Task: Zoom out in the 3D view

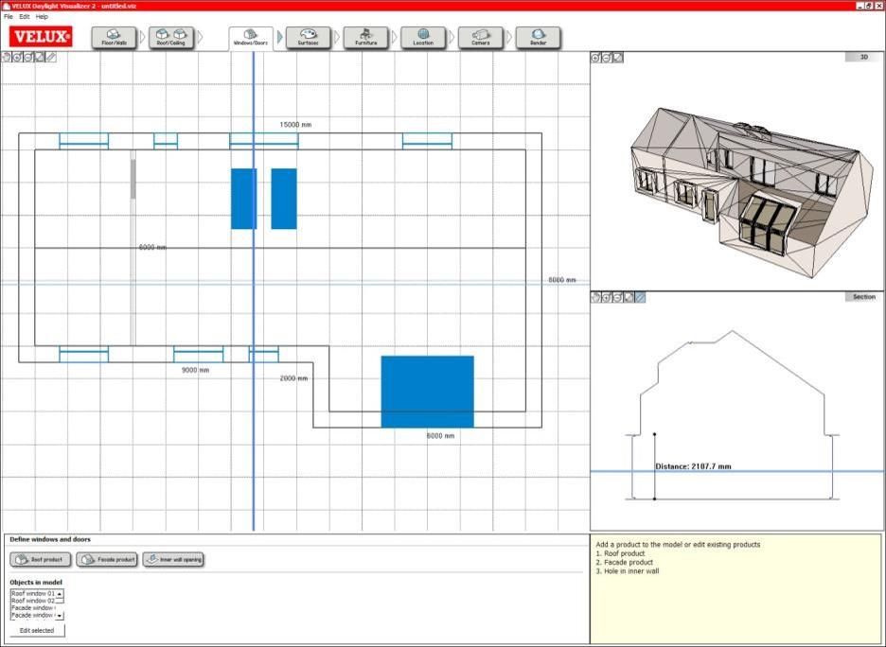Action: point(607,58)
